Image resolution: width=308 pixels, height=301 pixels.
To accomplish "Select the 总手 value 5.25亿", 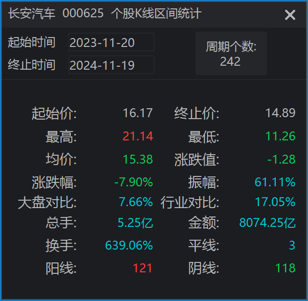I will pyautogui.click(x=135, y=223).
